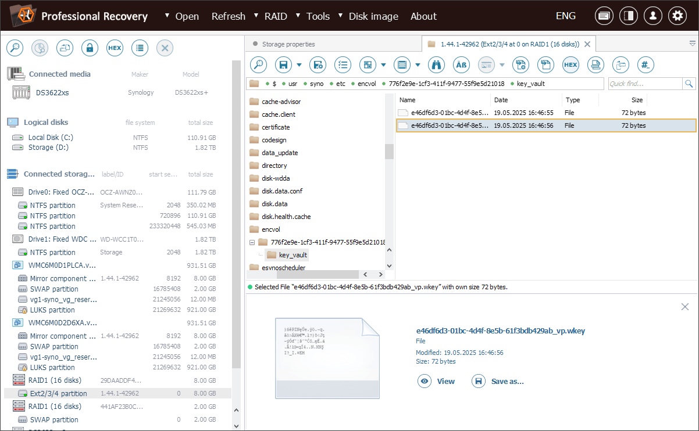This screenshot has height=431, width=699.
Task: Close the 1.44.1-42962 Ext2/3/4 tab
Action: pos(587,44)
